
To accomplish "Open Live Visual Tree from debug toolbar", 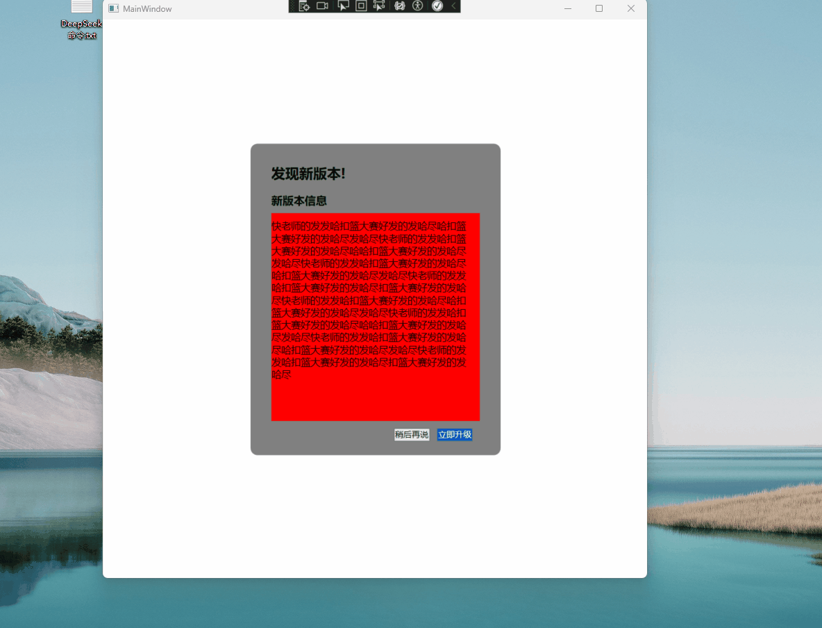I will [x=304, y=6].
